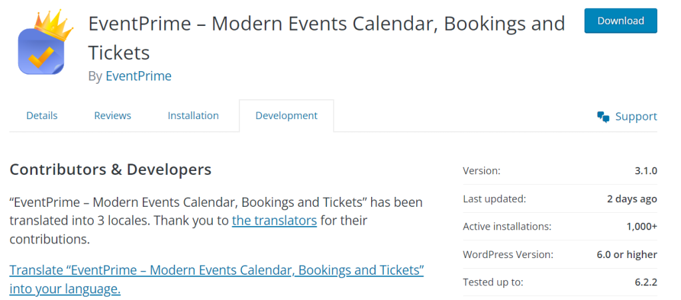Open the Support link
The image size is (681, 300).
pyautogui.click(x=635, y=116)
